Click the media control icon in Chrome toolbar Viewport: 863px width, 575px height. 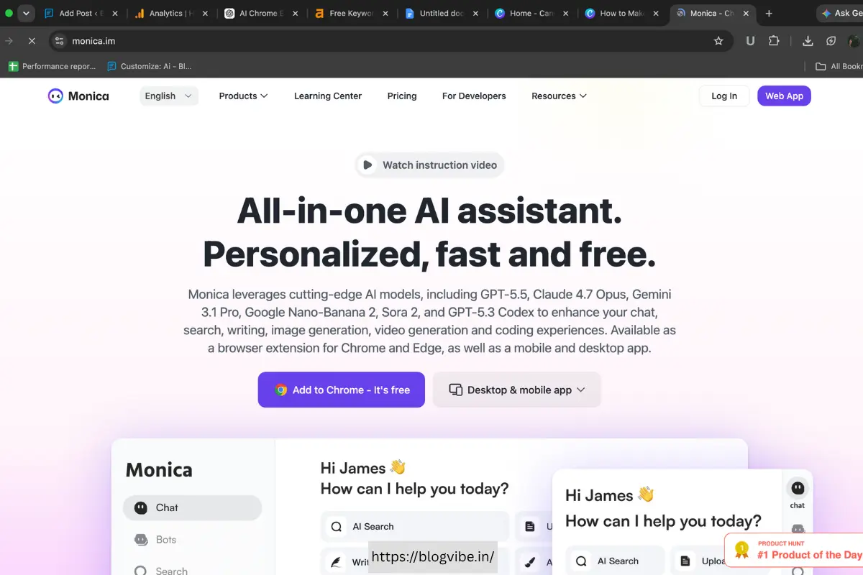pyautogui.click(x=831, y=41)
